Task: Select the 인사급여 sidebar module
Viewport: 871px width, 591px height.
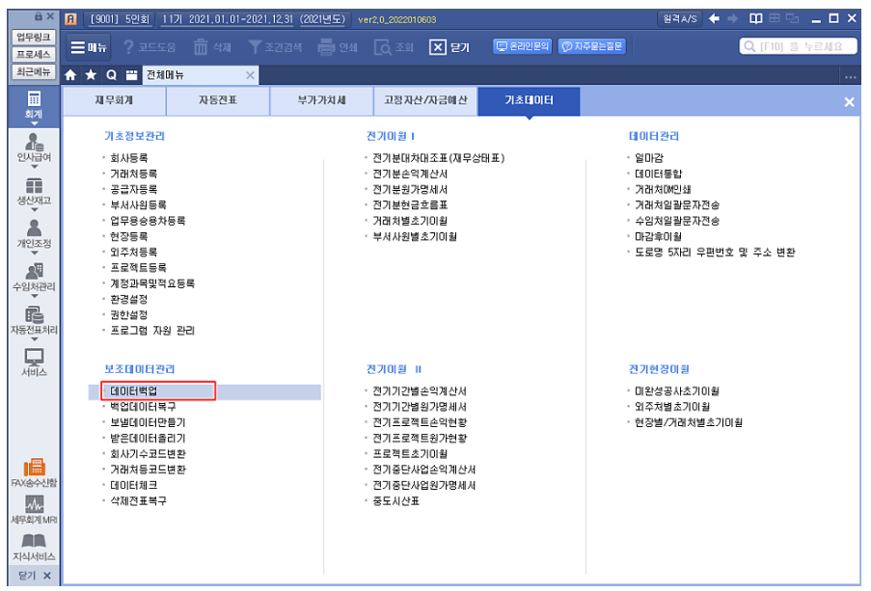Action: point(34,148)
